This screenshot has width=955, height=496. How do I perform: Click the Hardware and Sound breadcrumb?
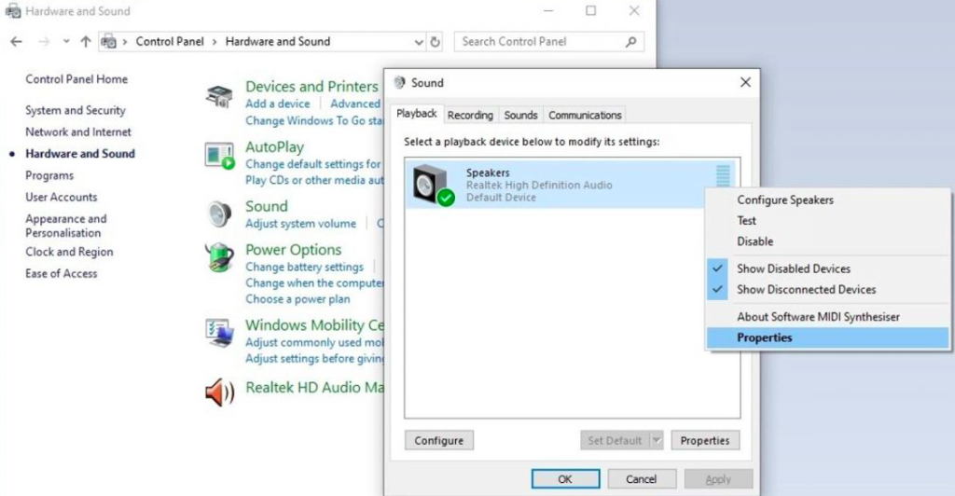[278, 41]
